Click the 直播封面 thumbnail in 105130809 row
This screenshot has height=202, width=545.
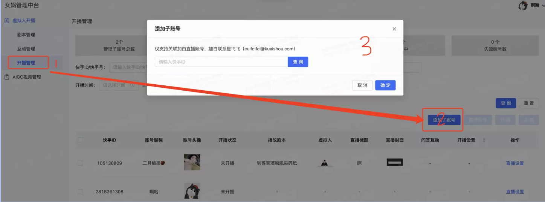pos(395,163)
